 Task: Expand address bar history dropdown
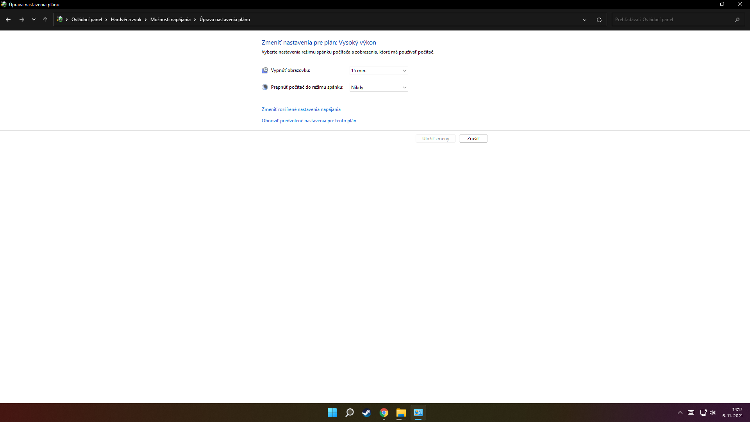tap(585, 20)
